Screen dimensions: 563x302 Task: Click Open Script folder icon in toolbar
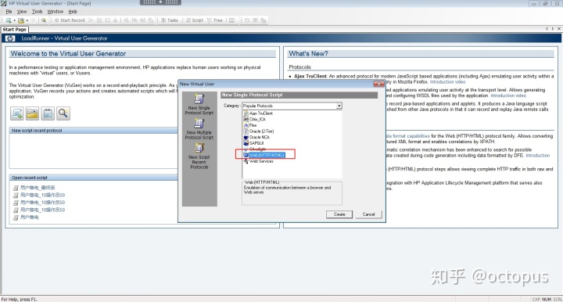point(21,20)
